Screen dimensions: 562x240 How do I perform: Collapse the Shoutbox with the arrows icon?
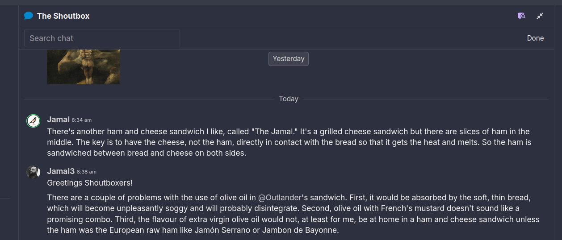[540, 16]
